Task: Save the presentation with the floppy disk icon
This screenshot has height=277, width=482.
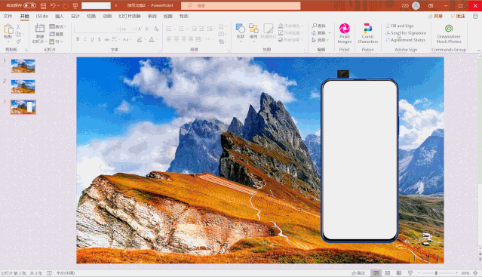Action: 43,6
